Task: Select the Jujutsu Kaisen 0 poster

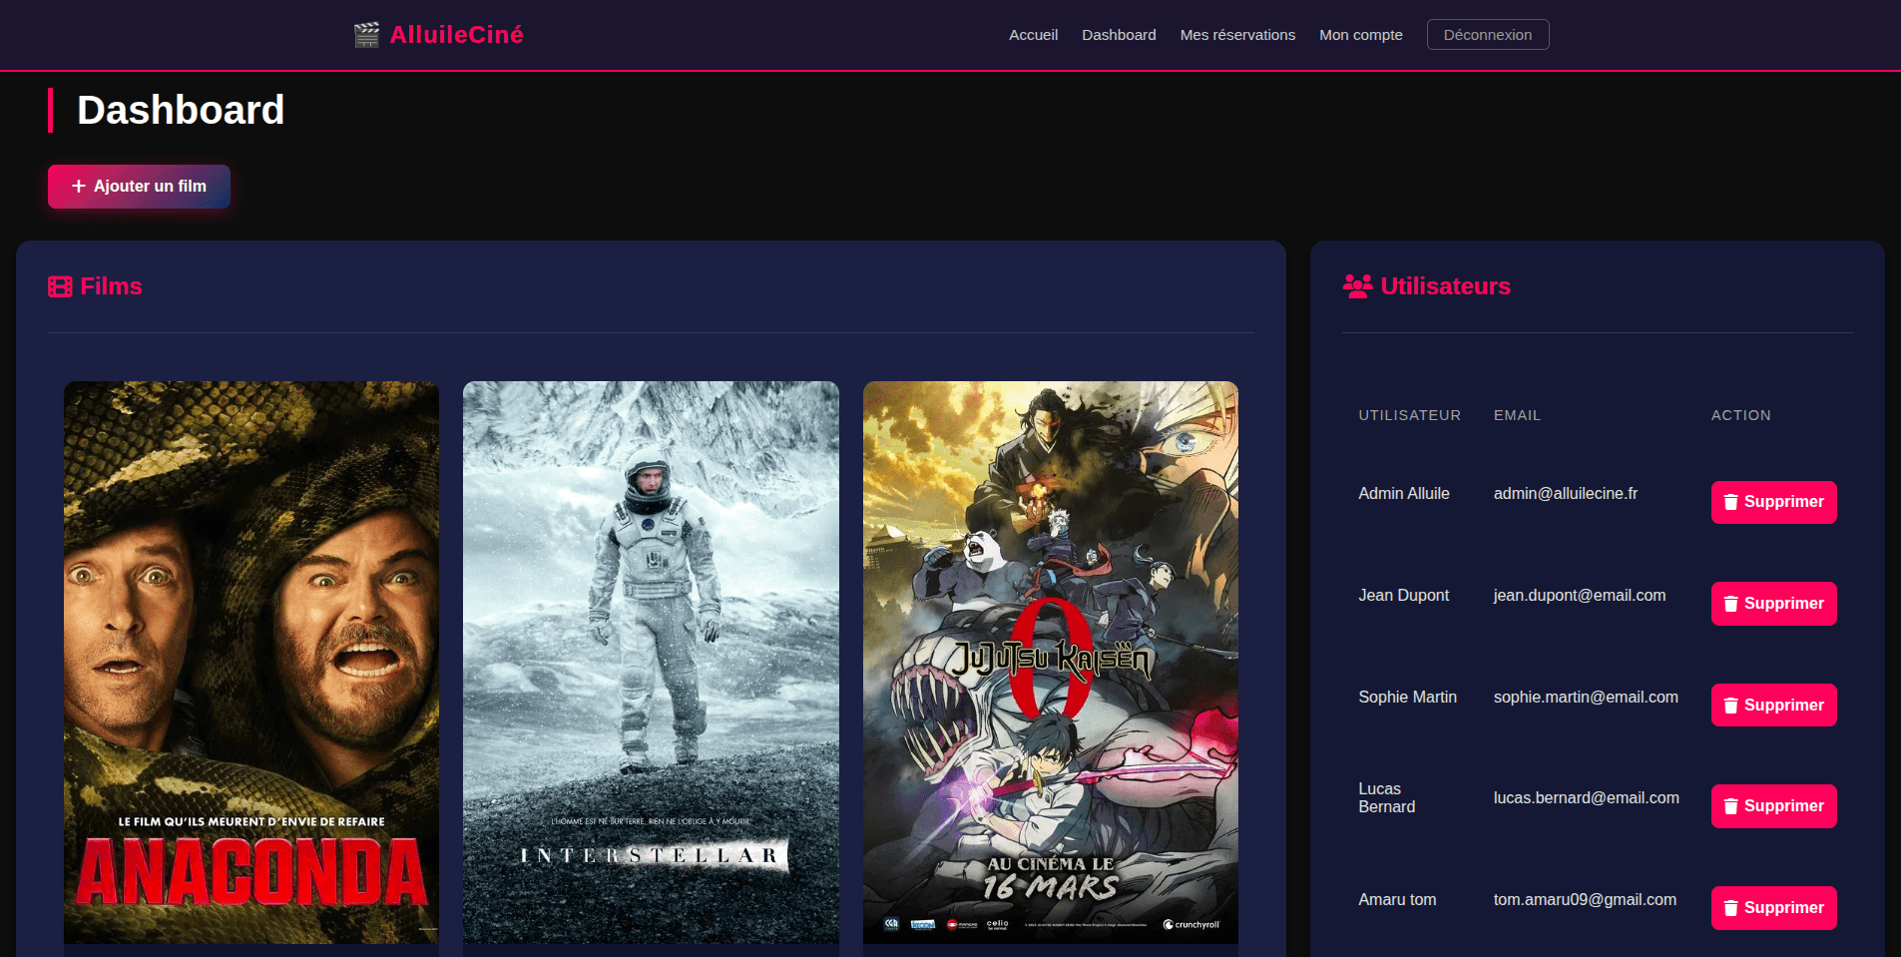Action: click(1050, 662)
